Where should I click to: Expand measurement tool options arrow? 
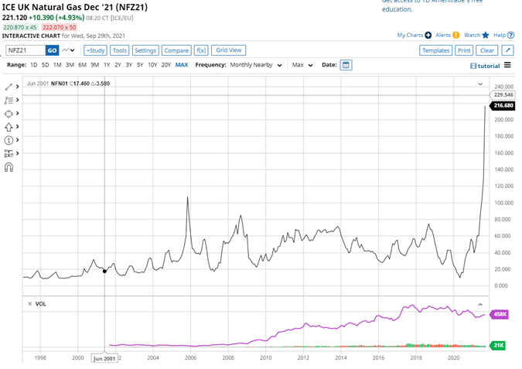tap(18, 153)
